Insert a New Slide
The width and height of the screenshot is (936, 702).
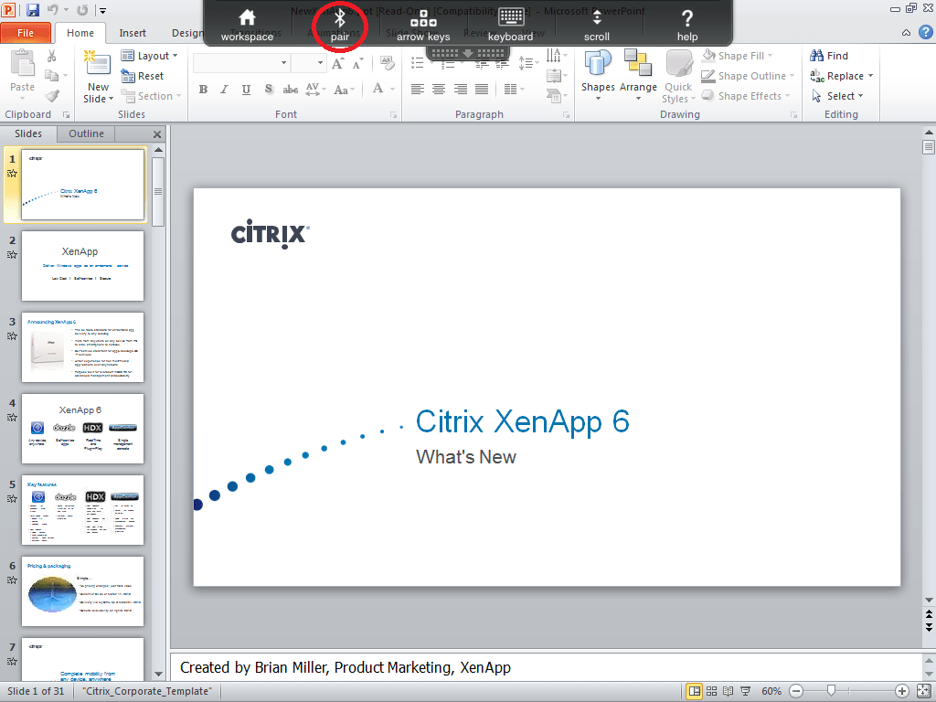pos(99,77)
